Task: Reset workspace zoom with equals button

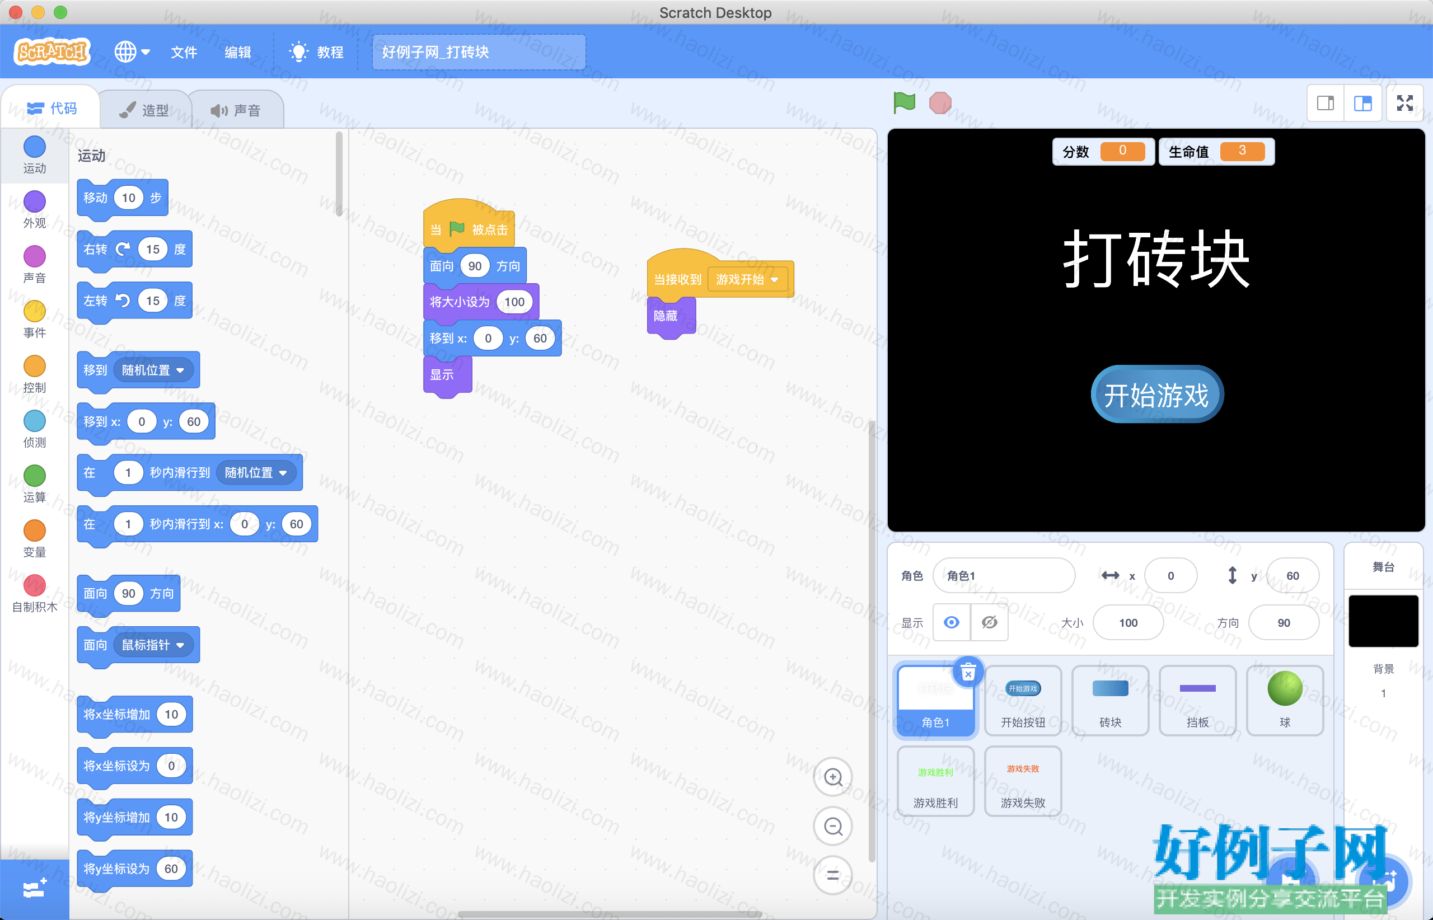Action: pyautogui.click(x=833, y=876)
